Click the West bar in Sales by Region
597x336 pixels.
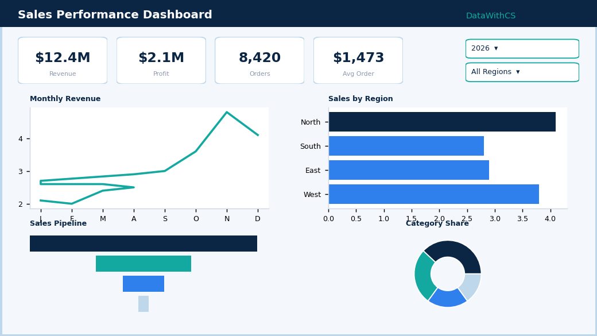433,194
